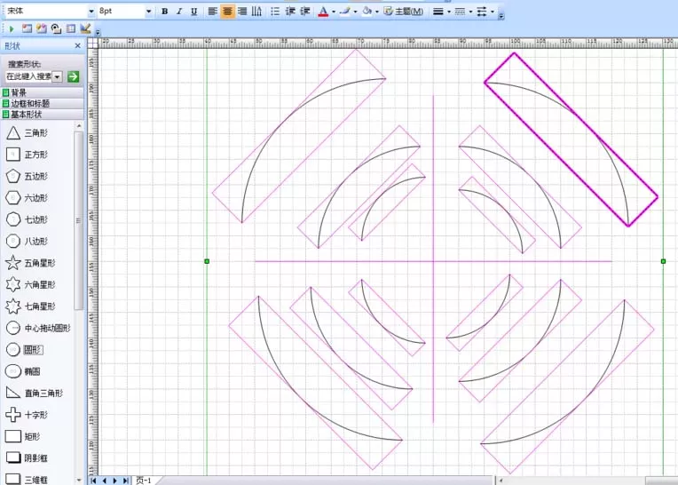678x485 pixels.
Task: Open the 宋体 font name dropdown
Action: click(x=91, y=12)
